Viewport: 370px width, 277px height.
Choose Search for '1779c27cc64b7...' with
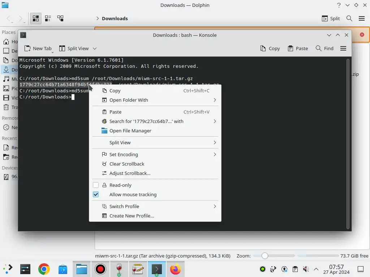click(155, 121)
